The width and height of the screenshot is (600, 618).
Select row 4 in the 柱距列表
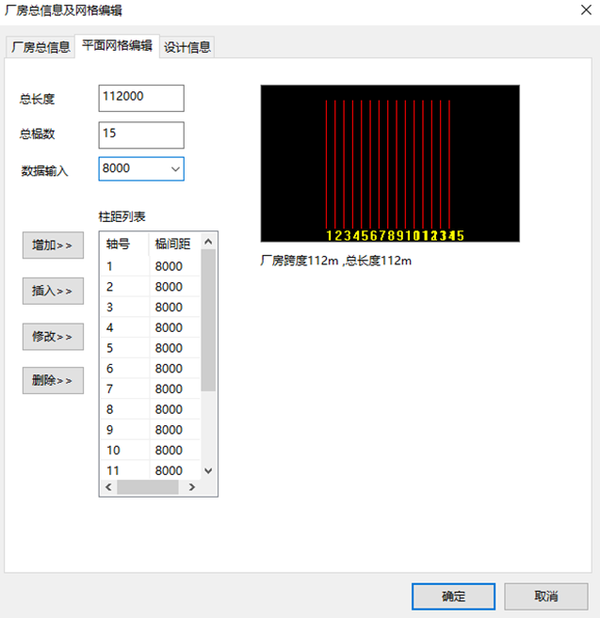151,327
